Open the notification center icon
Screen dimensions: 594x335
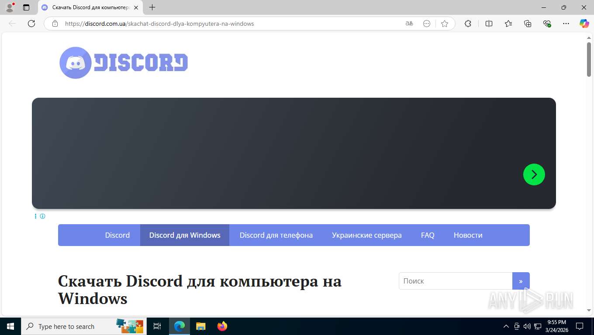(580, 326)
